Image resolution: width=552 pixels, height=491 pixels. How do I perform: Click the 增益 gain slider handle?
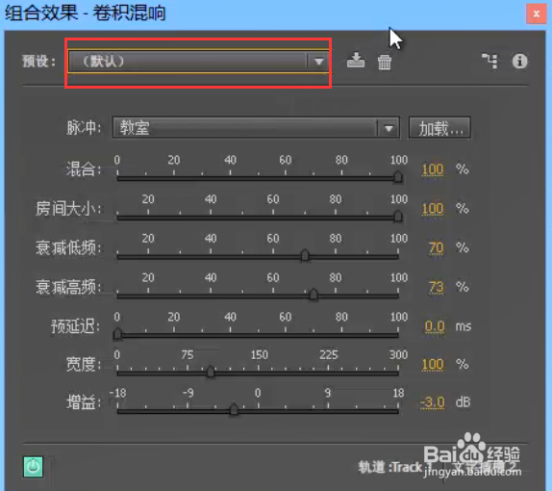pyautogui.click(x=234, y=409)
